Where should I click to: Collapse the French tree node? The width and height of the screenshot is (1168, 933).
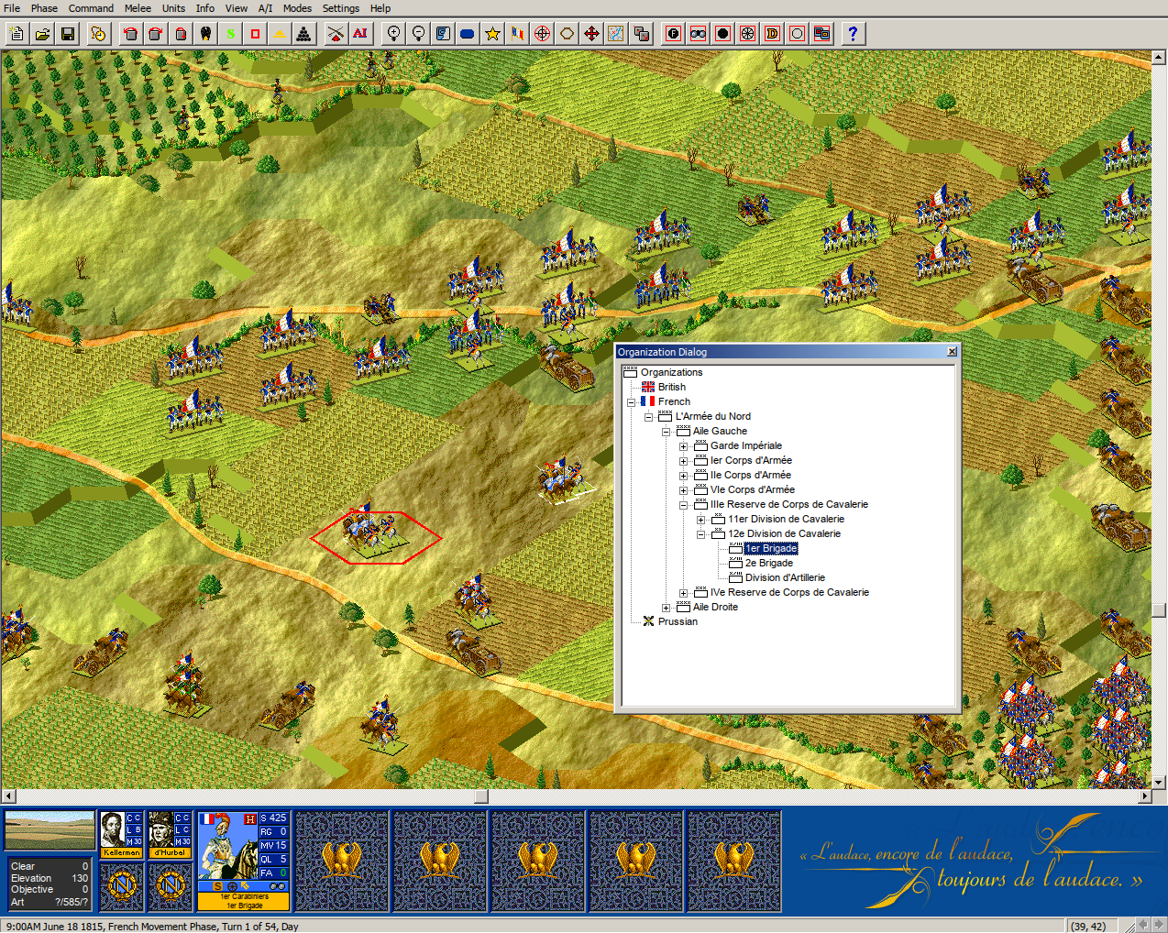[631, 402]
